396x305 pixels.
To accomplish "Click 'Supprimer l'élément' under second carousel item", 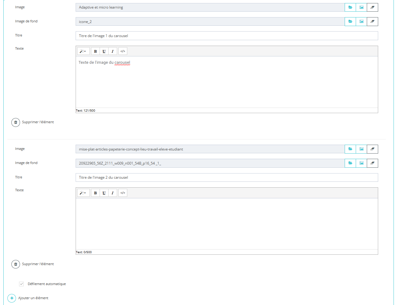I will click(38, 264).
